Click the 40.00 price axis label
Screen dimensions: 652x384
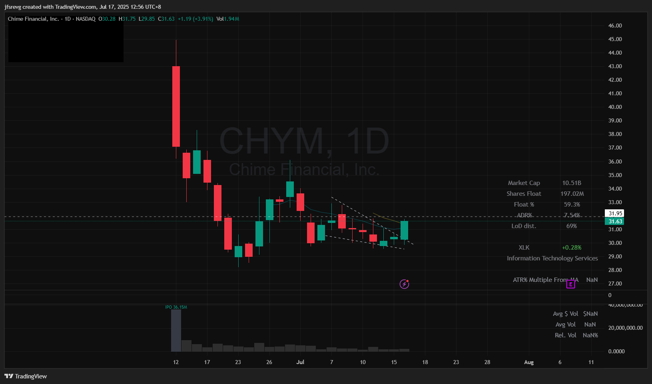coord(615,107)
